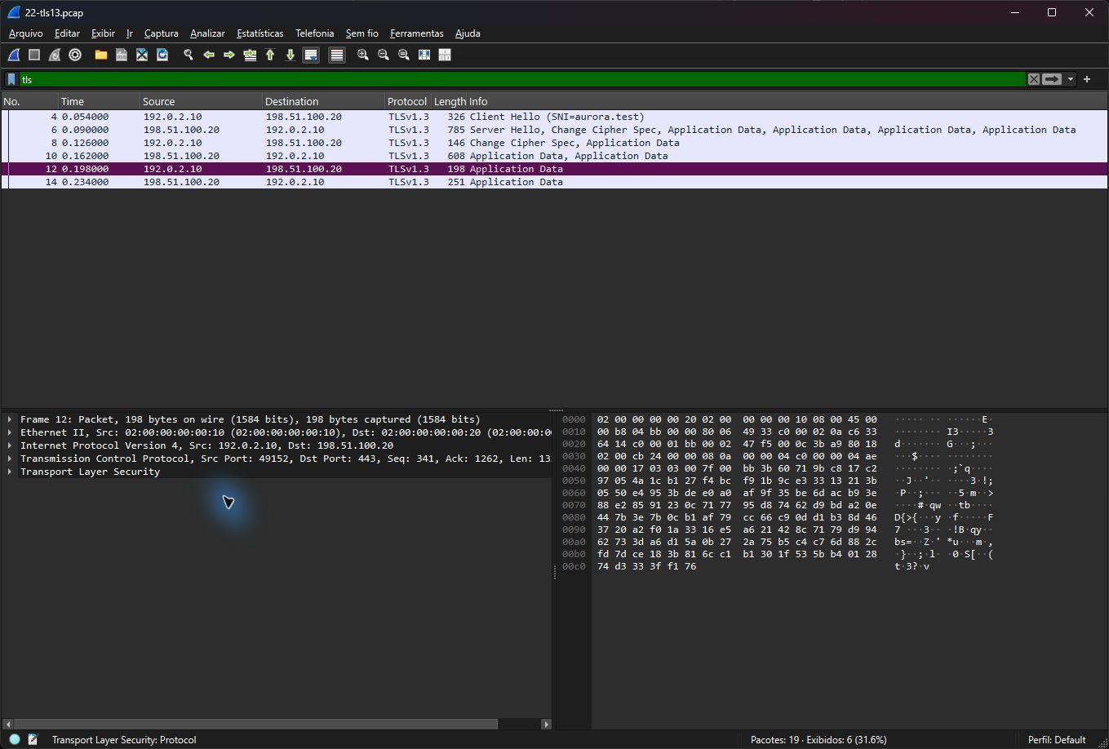Open the Telefonia menu
This screenshot has width=1109, height=749.
[315, 33]
